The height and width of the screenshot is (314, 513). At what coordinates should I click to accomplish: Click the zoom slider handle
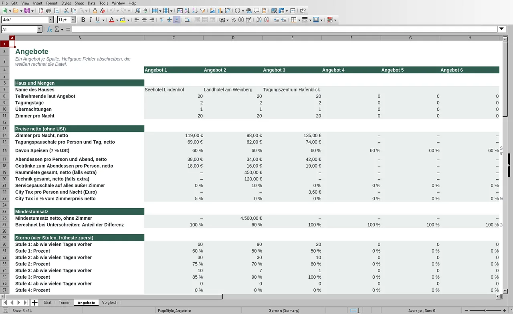(485, 310)
